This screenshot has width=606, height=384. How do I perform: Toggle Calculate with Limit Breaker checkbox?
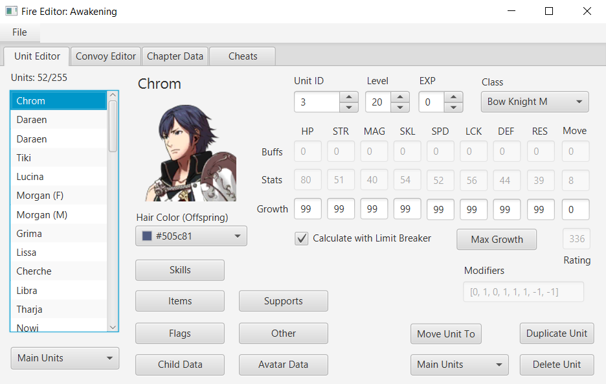302,238
